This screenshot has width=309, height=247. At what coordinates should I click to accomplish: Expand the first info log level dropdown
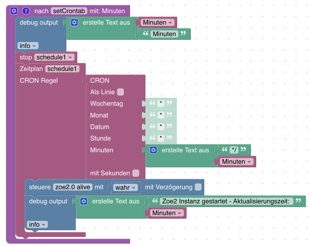(28, 46)
